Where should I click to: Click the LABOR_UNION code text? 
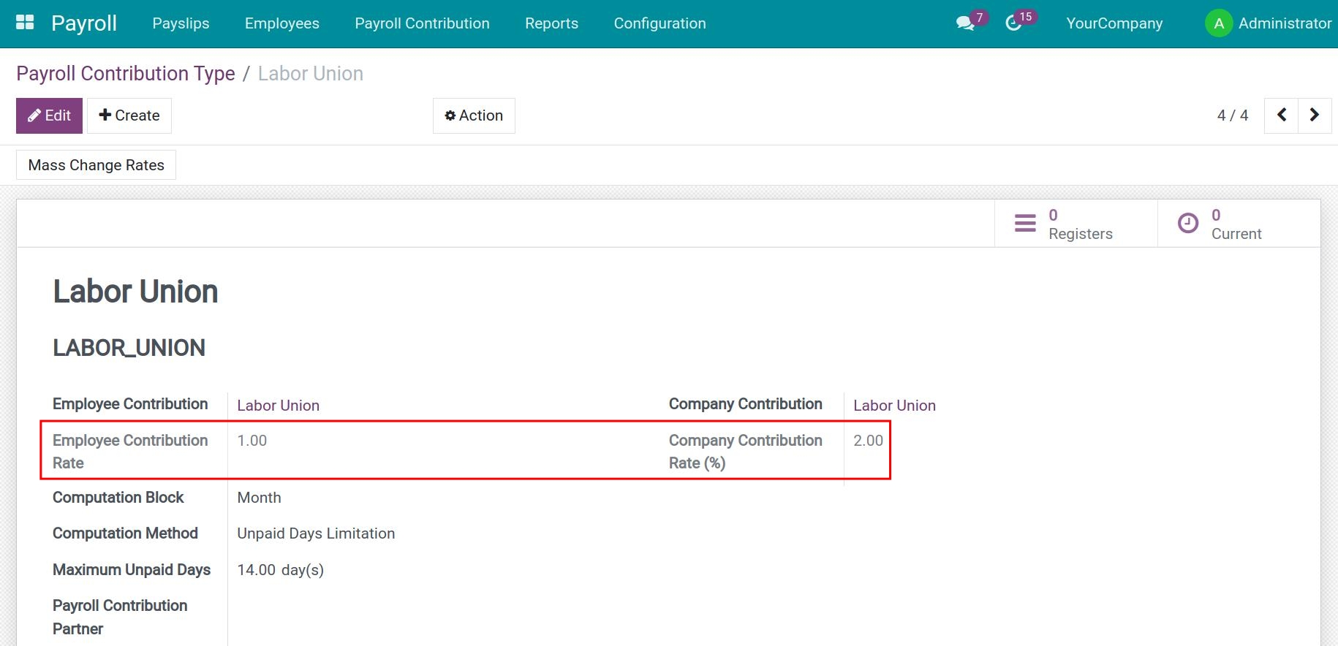click(129, 348)
